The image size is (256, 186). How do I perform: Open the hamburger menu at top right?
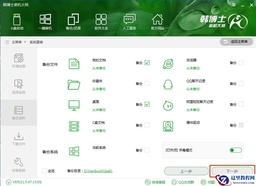[x=233, y=5]
